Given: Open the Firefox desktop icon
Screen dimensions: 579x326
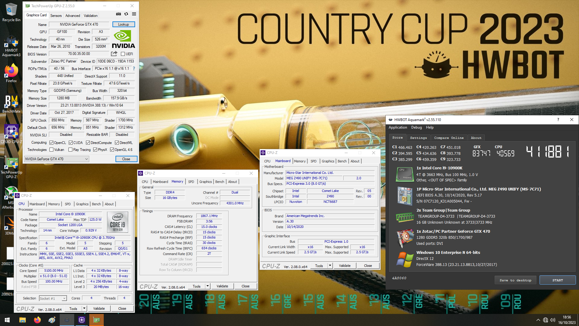Looking at the screenshot, I should [11, 73].
